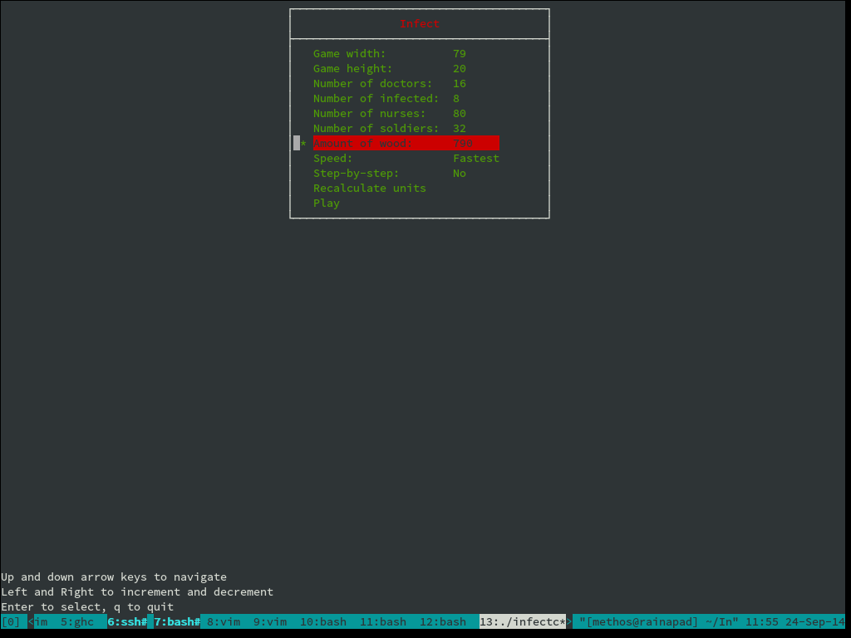
Task: Click the 24-Sep-14 date in status bar
Action: [x=815, y=621]
